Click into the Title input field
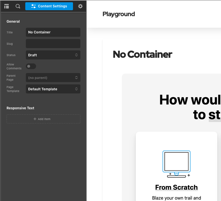The image size is (221, 201). click(x=53, y=32)
